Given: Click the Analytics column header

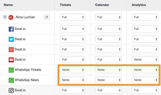Looking at the screenshot, I should tap(139, 5).
